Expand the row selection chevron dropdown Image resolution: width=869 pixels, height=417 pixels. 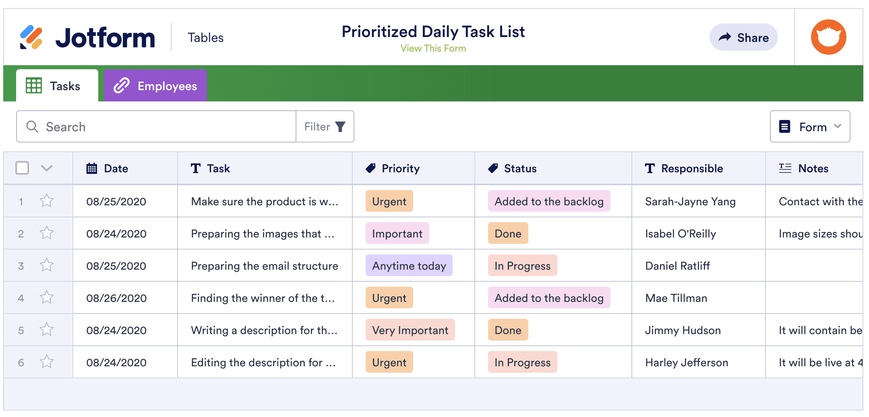click(47, 168)
